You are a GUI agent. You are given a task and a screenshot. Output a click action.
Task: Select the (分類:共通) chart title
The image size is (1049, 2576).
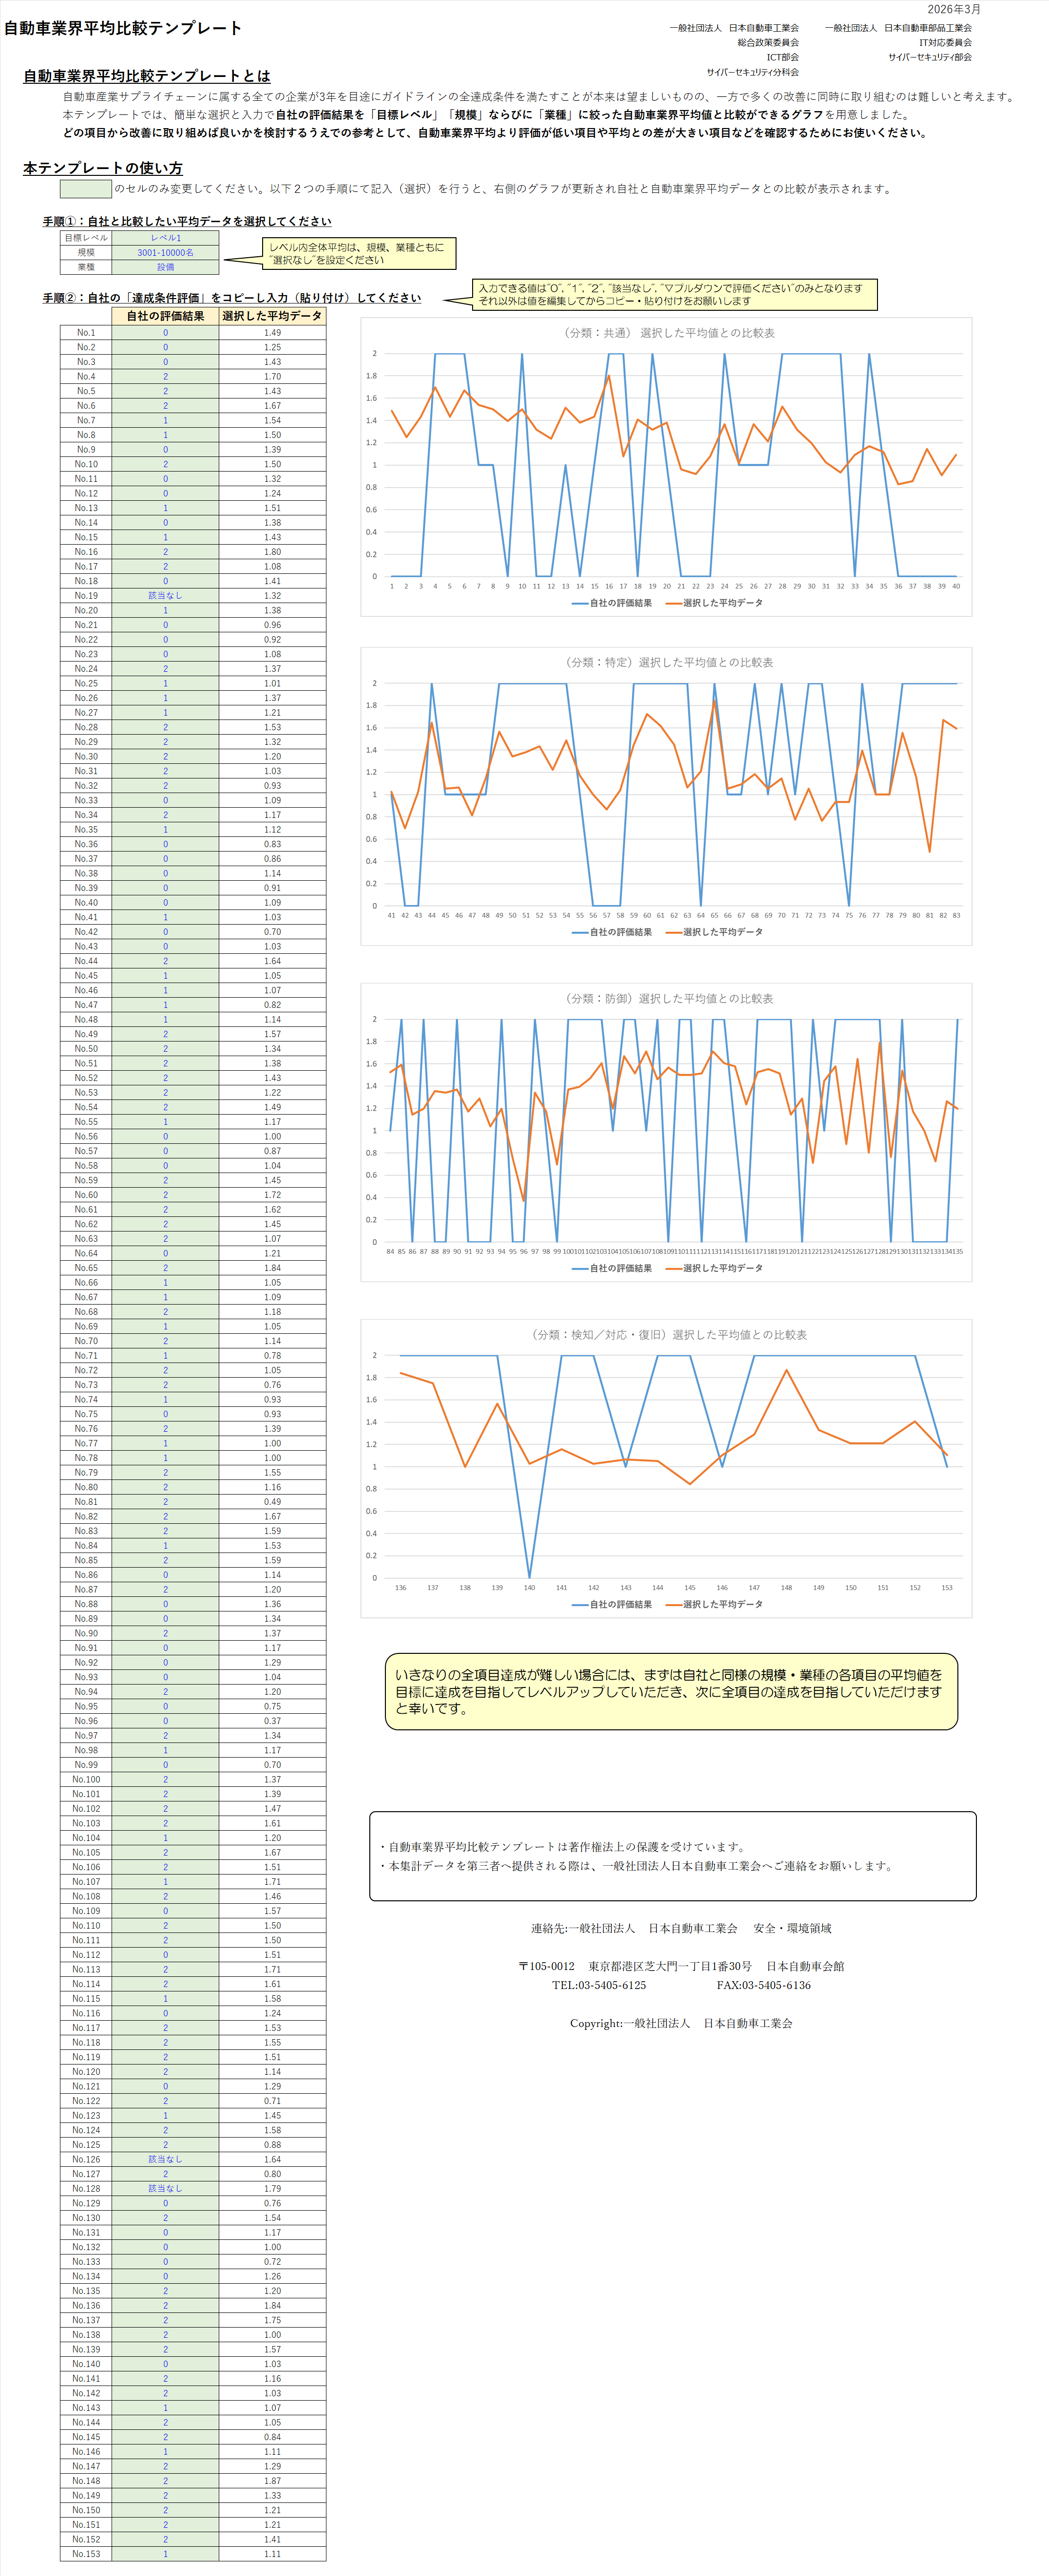tap(667, 333)
